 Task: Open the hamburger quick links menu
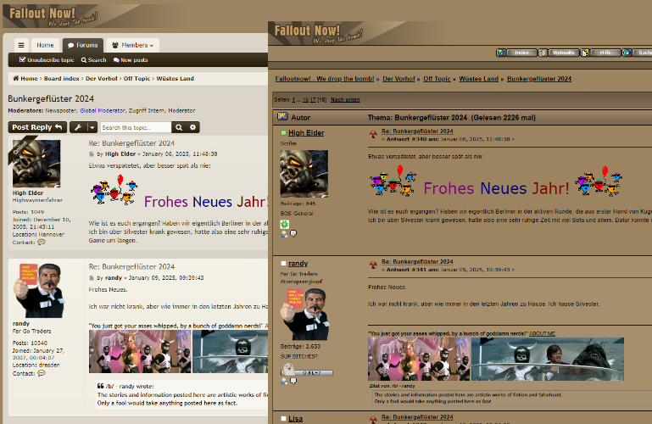click(21, 45)
